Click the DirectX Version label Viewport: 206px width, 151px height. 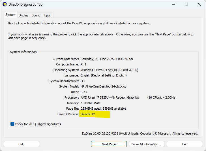coord(68,114)
